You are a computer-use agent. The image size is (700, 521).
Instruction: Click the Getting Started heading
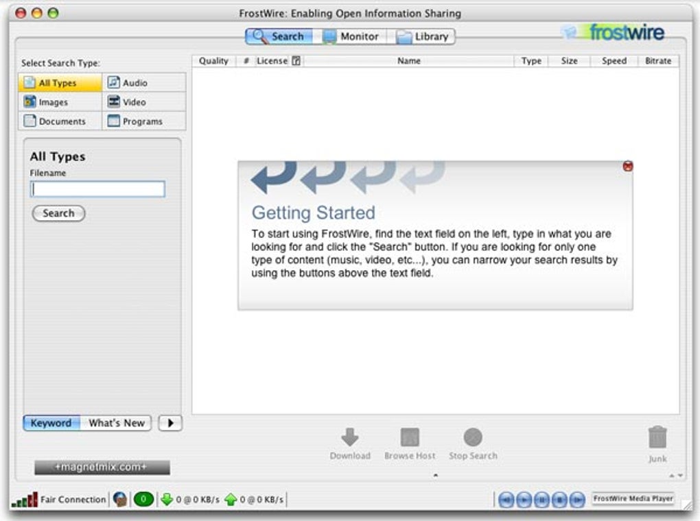pos(314,213)
